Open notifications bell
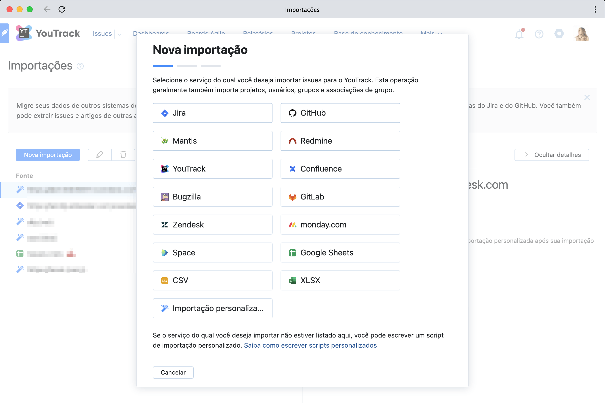 [519, 34]
